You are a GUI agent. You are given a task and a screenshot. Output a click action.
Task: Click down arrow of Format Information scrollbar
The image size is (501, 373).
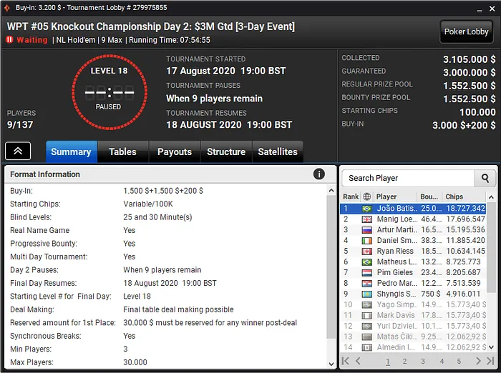(331, 364)
